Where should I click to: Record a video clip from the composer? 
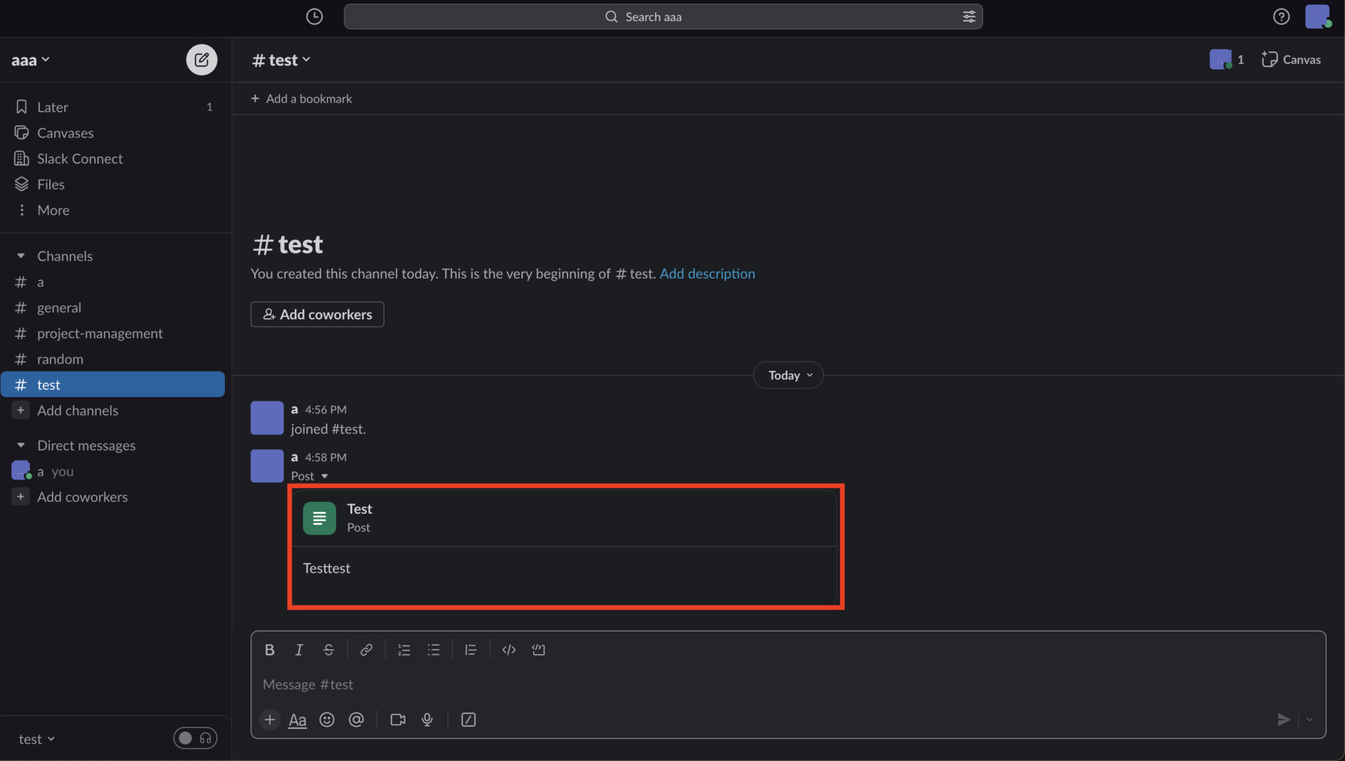(397, 720)
